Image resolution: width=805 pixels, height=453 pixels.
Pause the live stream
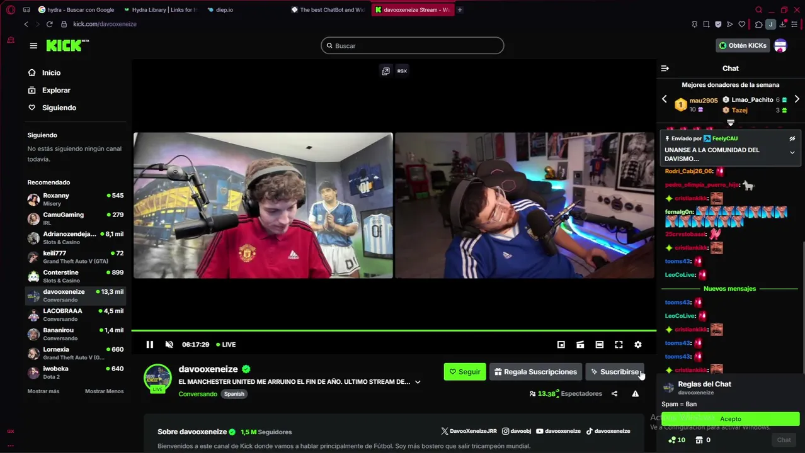coord(149,345)
